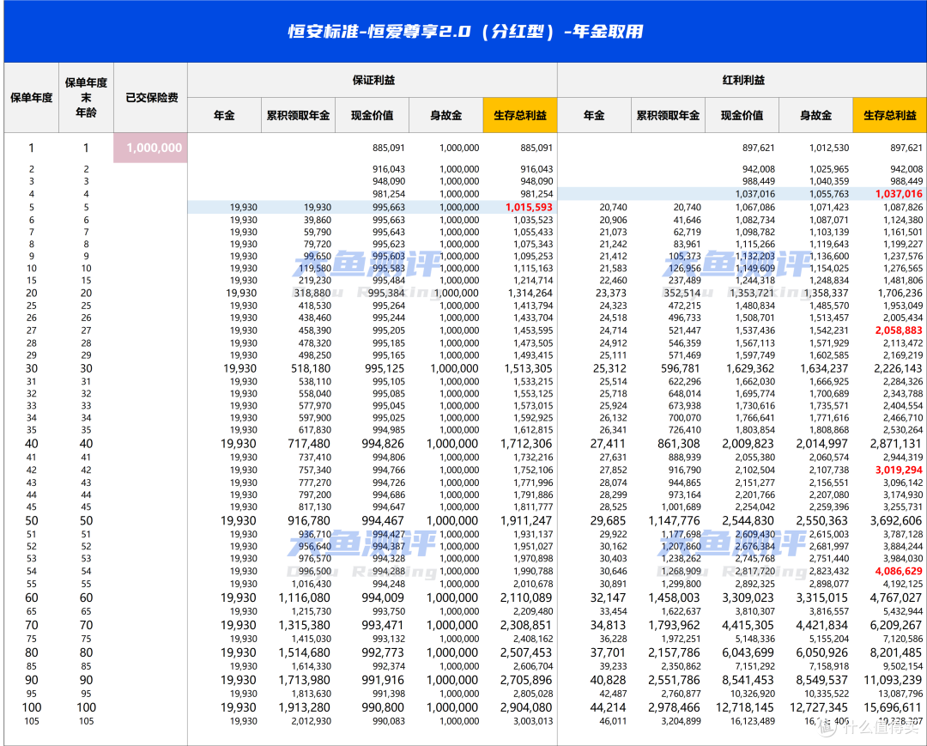Click the 44,214 annuity cell

click(608, 707)
